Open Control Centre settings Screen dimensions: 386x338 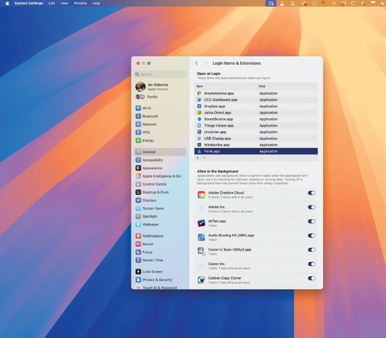pyautogui.click(x=160, y=184)
